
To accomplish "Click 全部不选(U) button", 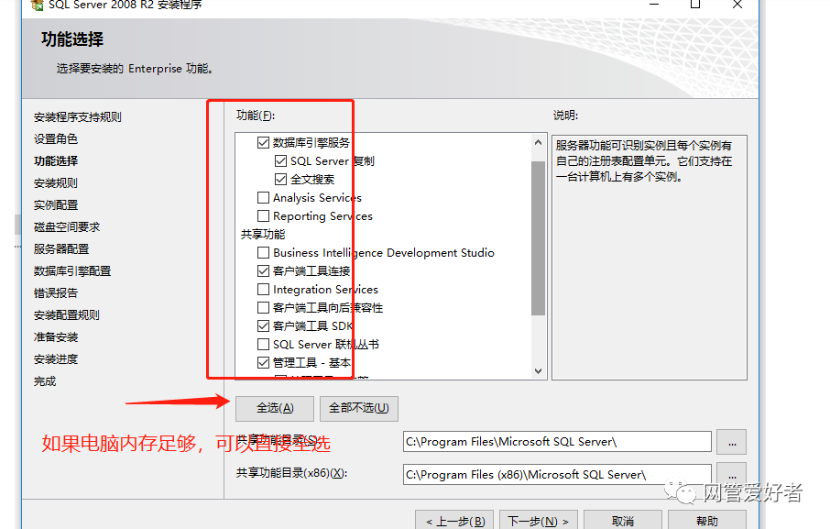I will pyautogui.click(x=359, y=408).
